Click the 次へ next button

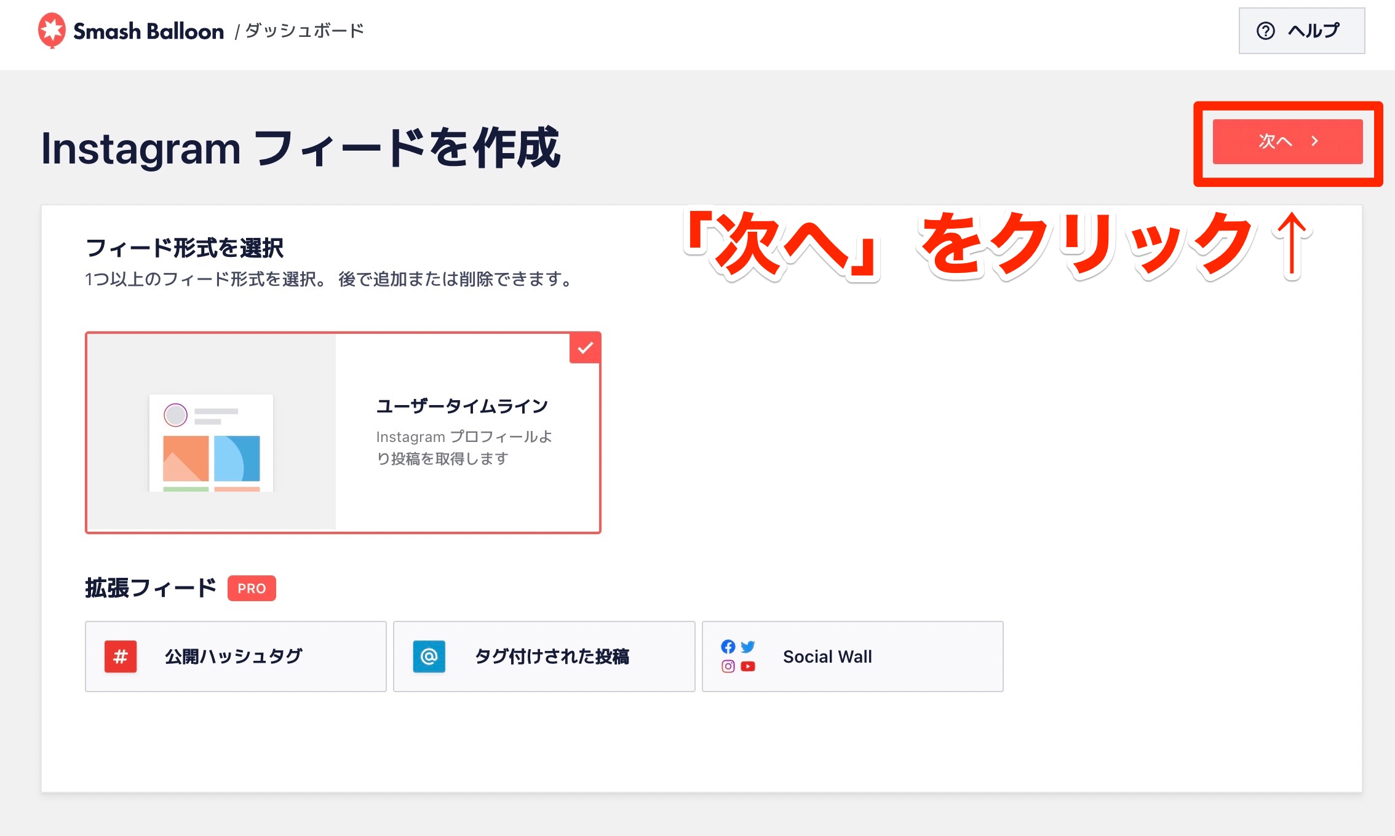pos(1287,141)
